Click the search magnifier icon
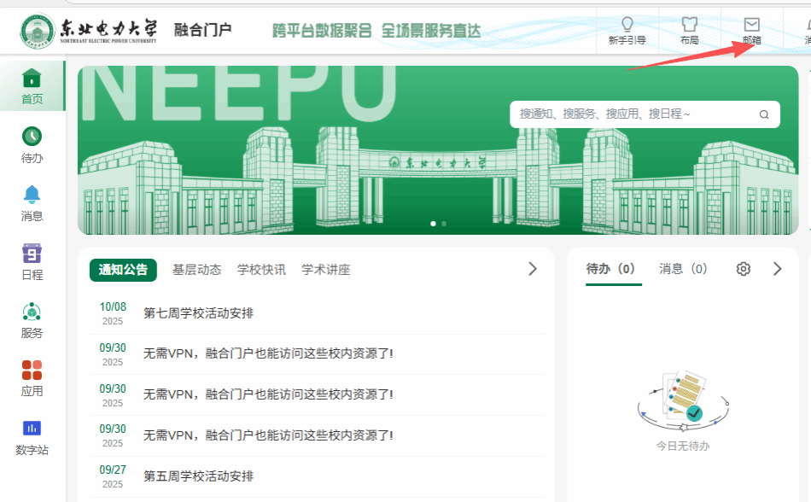Screen dimensions: 811x502 point(764,114)
